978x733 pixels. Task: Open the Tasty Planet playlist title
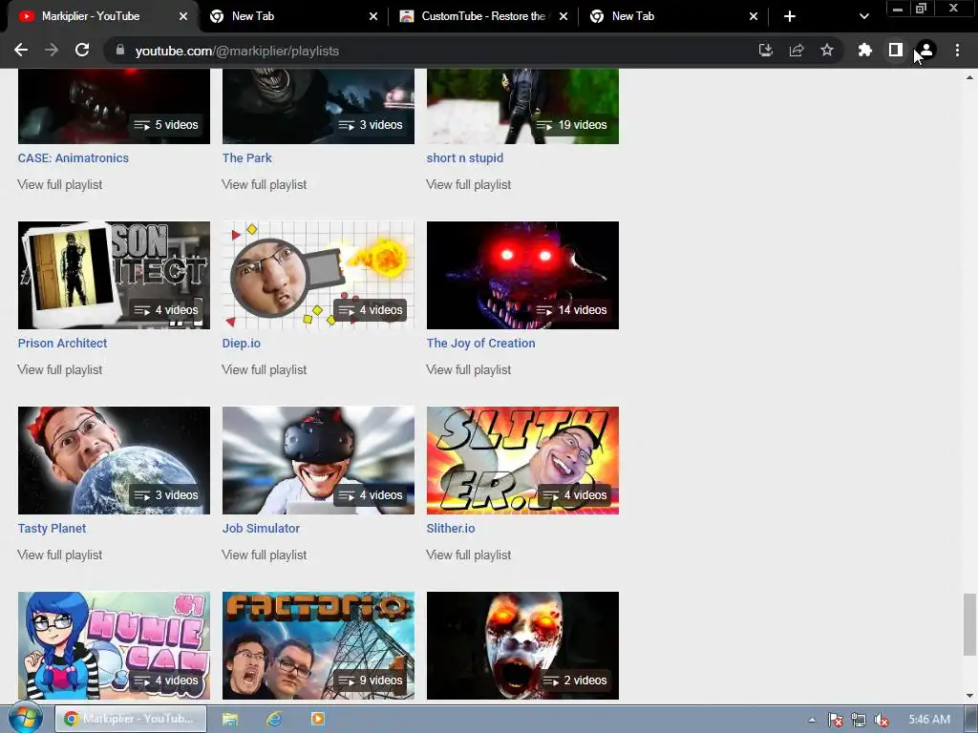[52, 528]
